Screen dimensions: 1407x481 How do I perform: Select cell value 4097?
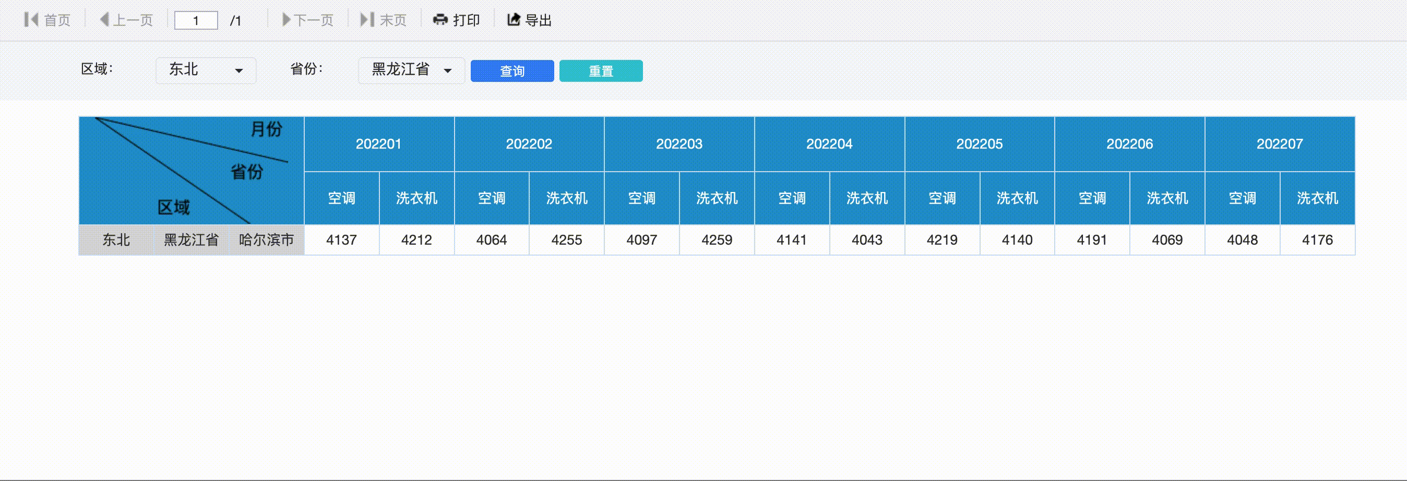pos(642,239)
